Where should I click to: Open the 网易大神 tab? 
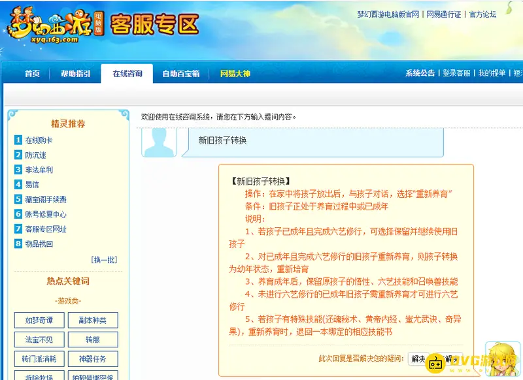click(x=235, y=74)
